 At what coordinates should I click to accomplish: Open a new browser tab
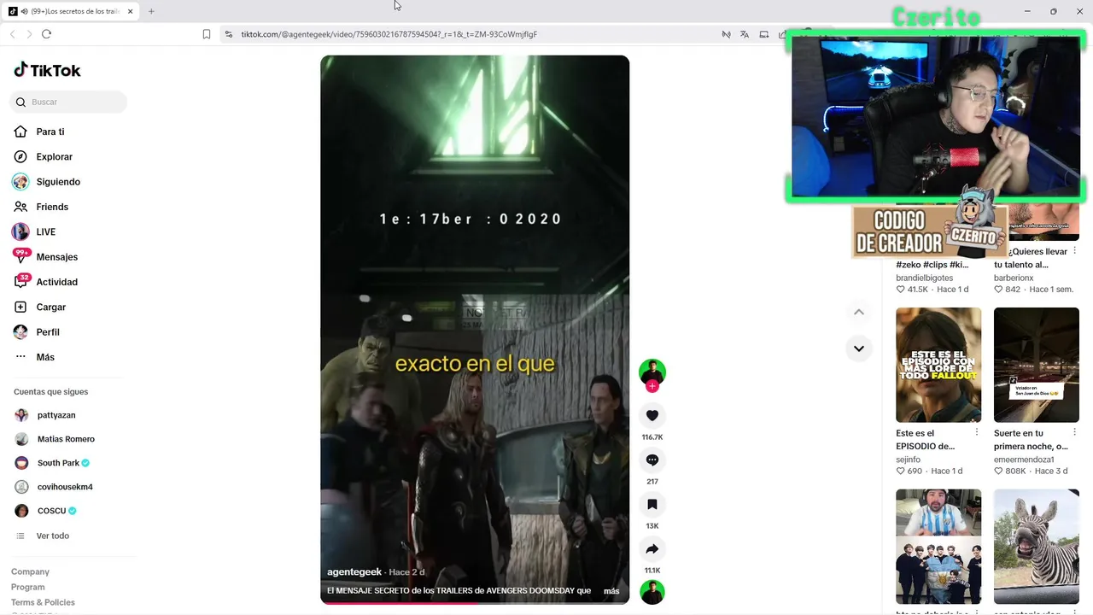(x=151, y=11)
